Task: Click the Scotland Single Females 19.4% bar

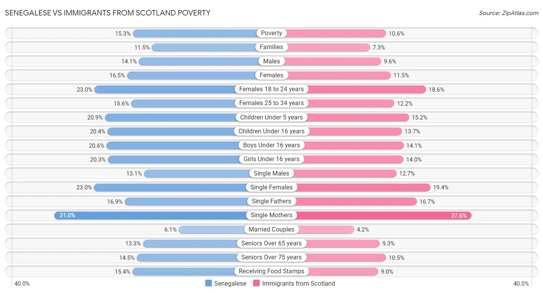Action: point(363,187)
